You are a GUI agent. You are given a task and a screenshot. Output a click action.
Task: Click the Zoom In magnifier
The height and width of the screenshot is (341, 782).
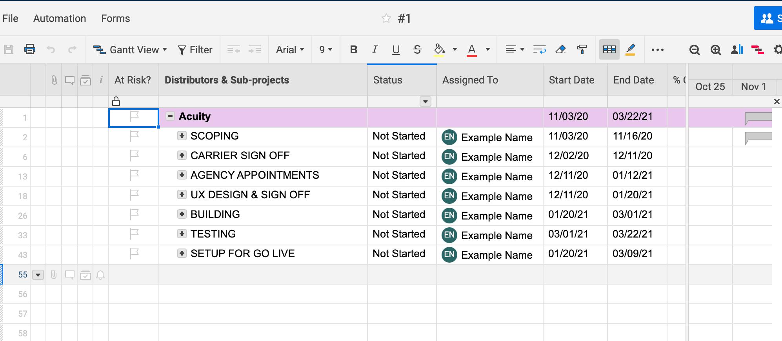coord(716,50)
